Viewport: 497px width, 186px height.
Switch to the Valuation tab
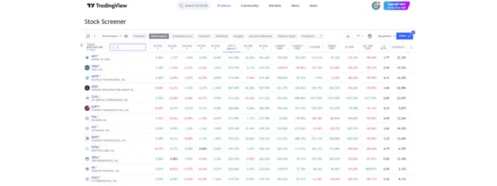(x=204, y=36)
